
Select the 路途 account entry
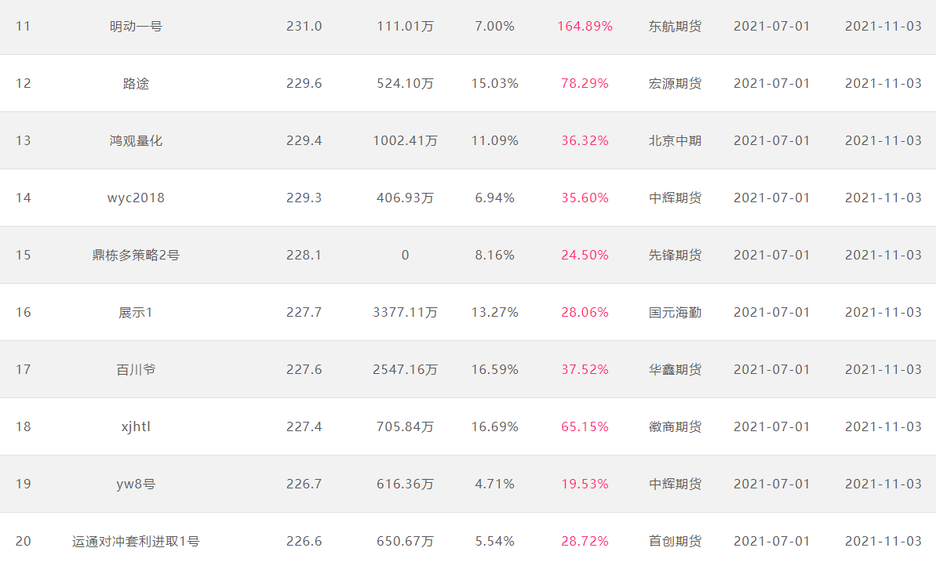pyautogui.click(x=136, y=84)
